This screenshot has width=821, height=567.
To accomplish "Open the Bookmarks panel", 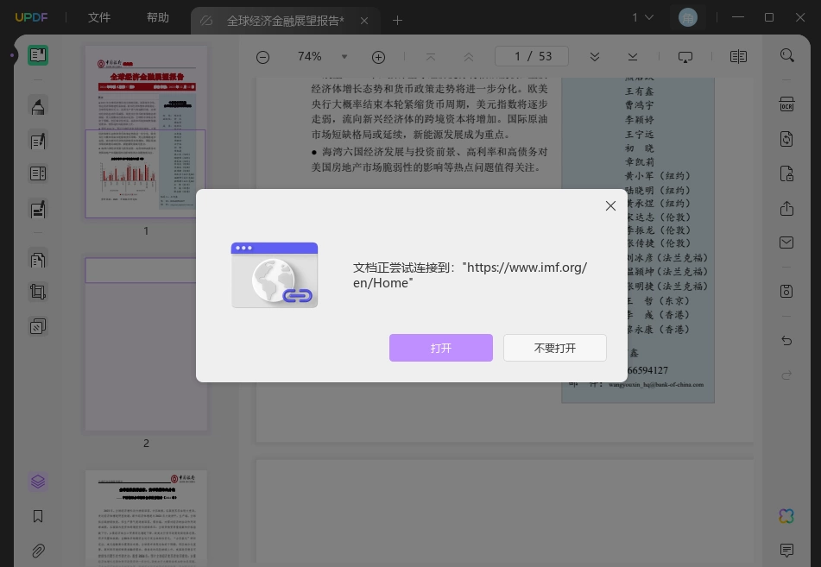I will pyautogui.click(x=38, y=516).
